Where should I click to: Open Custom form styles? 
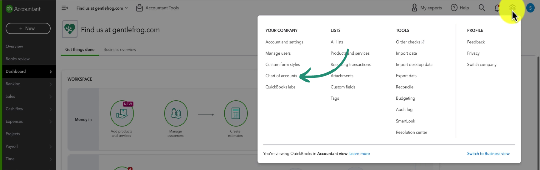[282, 64]
